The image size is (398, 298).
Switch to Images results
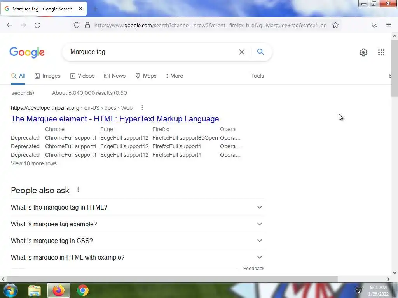(47, 76)
